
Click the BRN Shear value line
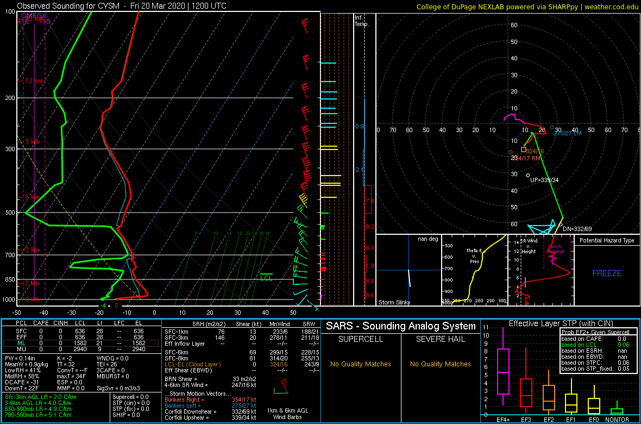pos(210,378)
